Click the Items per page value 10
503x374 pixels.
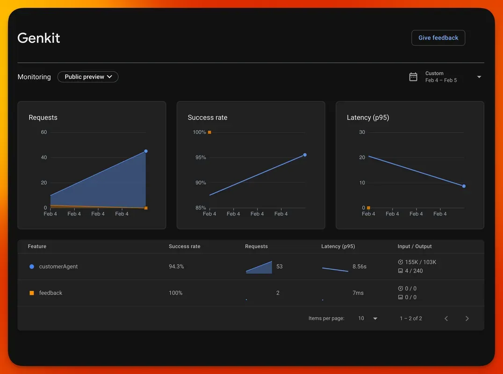point(361,318)
